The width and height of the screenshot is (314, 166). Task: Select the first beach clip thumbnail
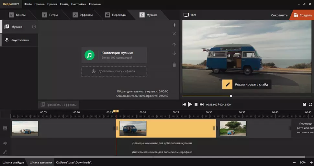point(25,128)
